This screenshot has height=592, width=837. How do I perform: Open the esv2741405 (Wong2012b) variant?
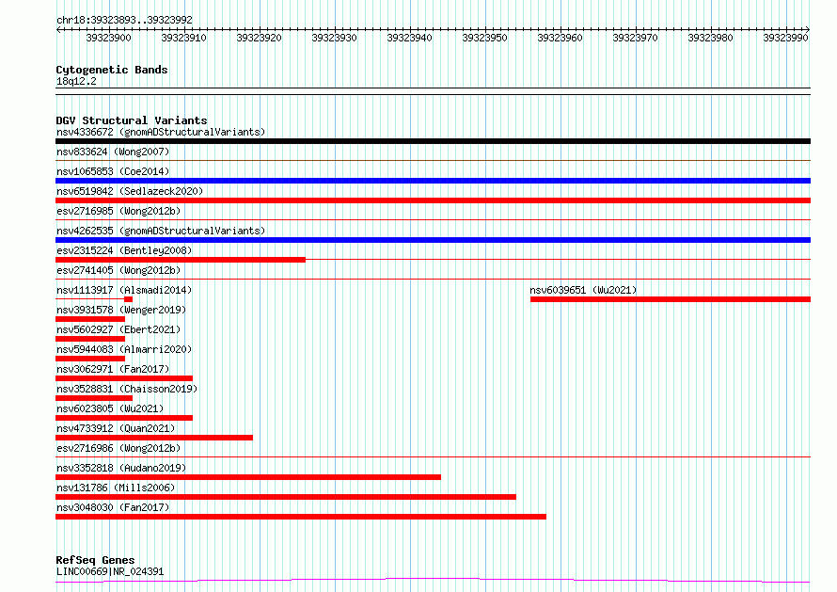click(118, 270)
